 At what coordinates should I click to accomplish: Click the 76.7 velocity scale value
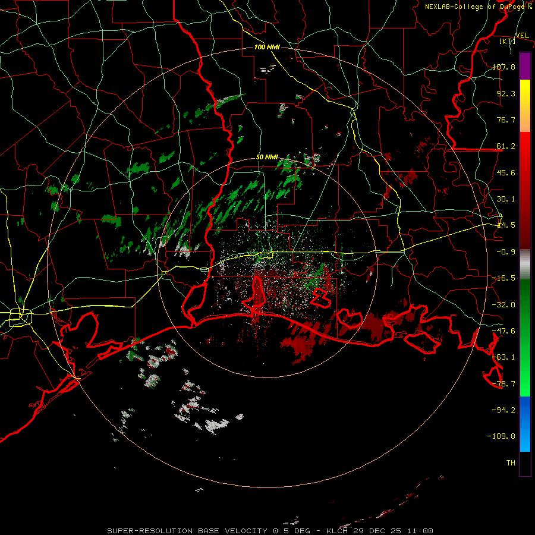click(506, 119)
